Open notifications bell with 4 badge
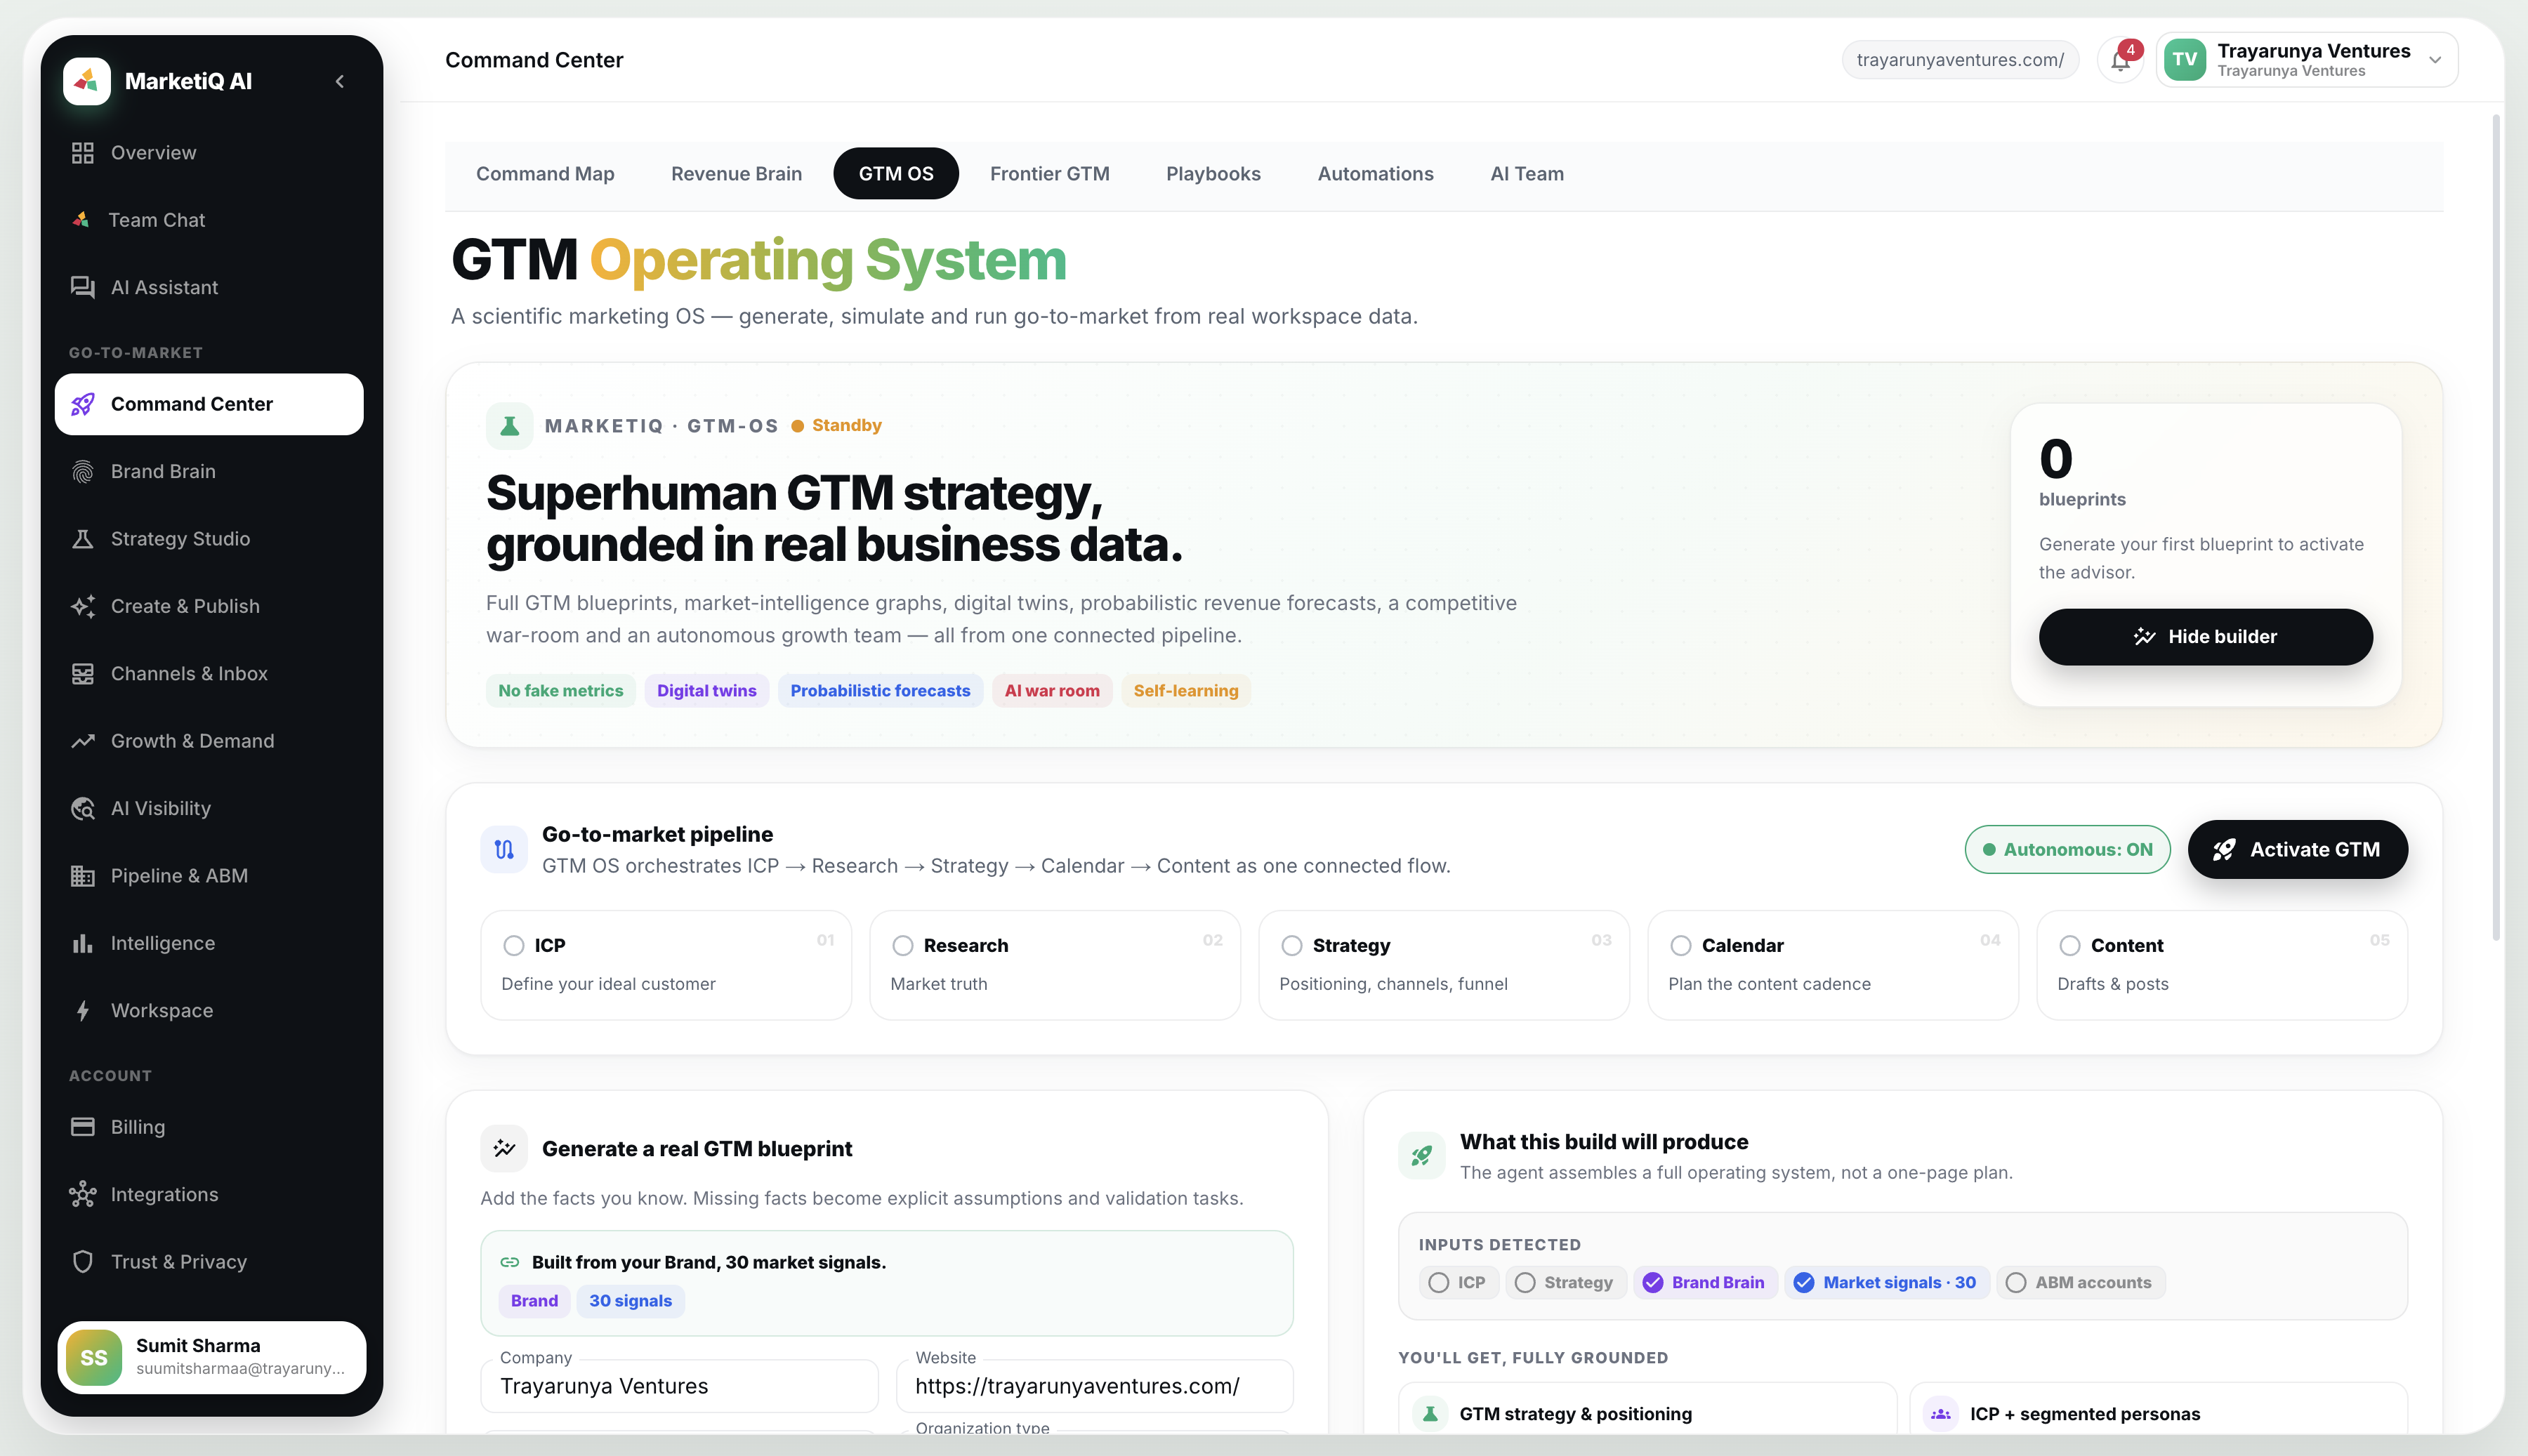 (x=2120, y=60)
